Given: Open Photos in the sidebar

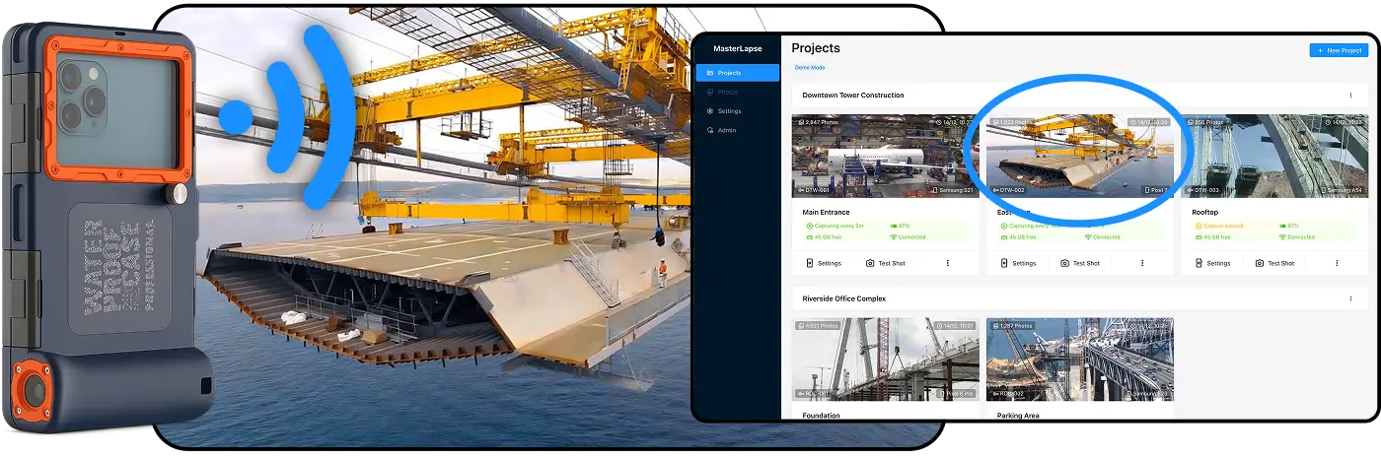Looking at the screenshot, I should [x=737, y=92].
